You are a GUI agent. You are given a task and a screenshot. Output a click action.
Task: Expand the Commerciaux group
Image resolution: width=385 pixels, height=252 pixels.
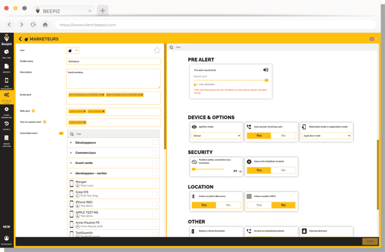pyautogui.click(x=71, y=153)
